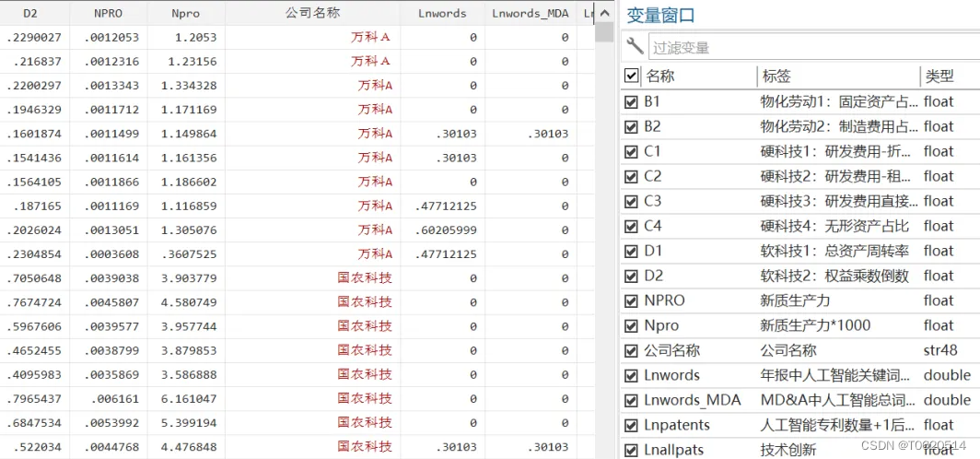Click cell value 1.23156
Screen dimensions: 980x459
192,61
